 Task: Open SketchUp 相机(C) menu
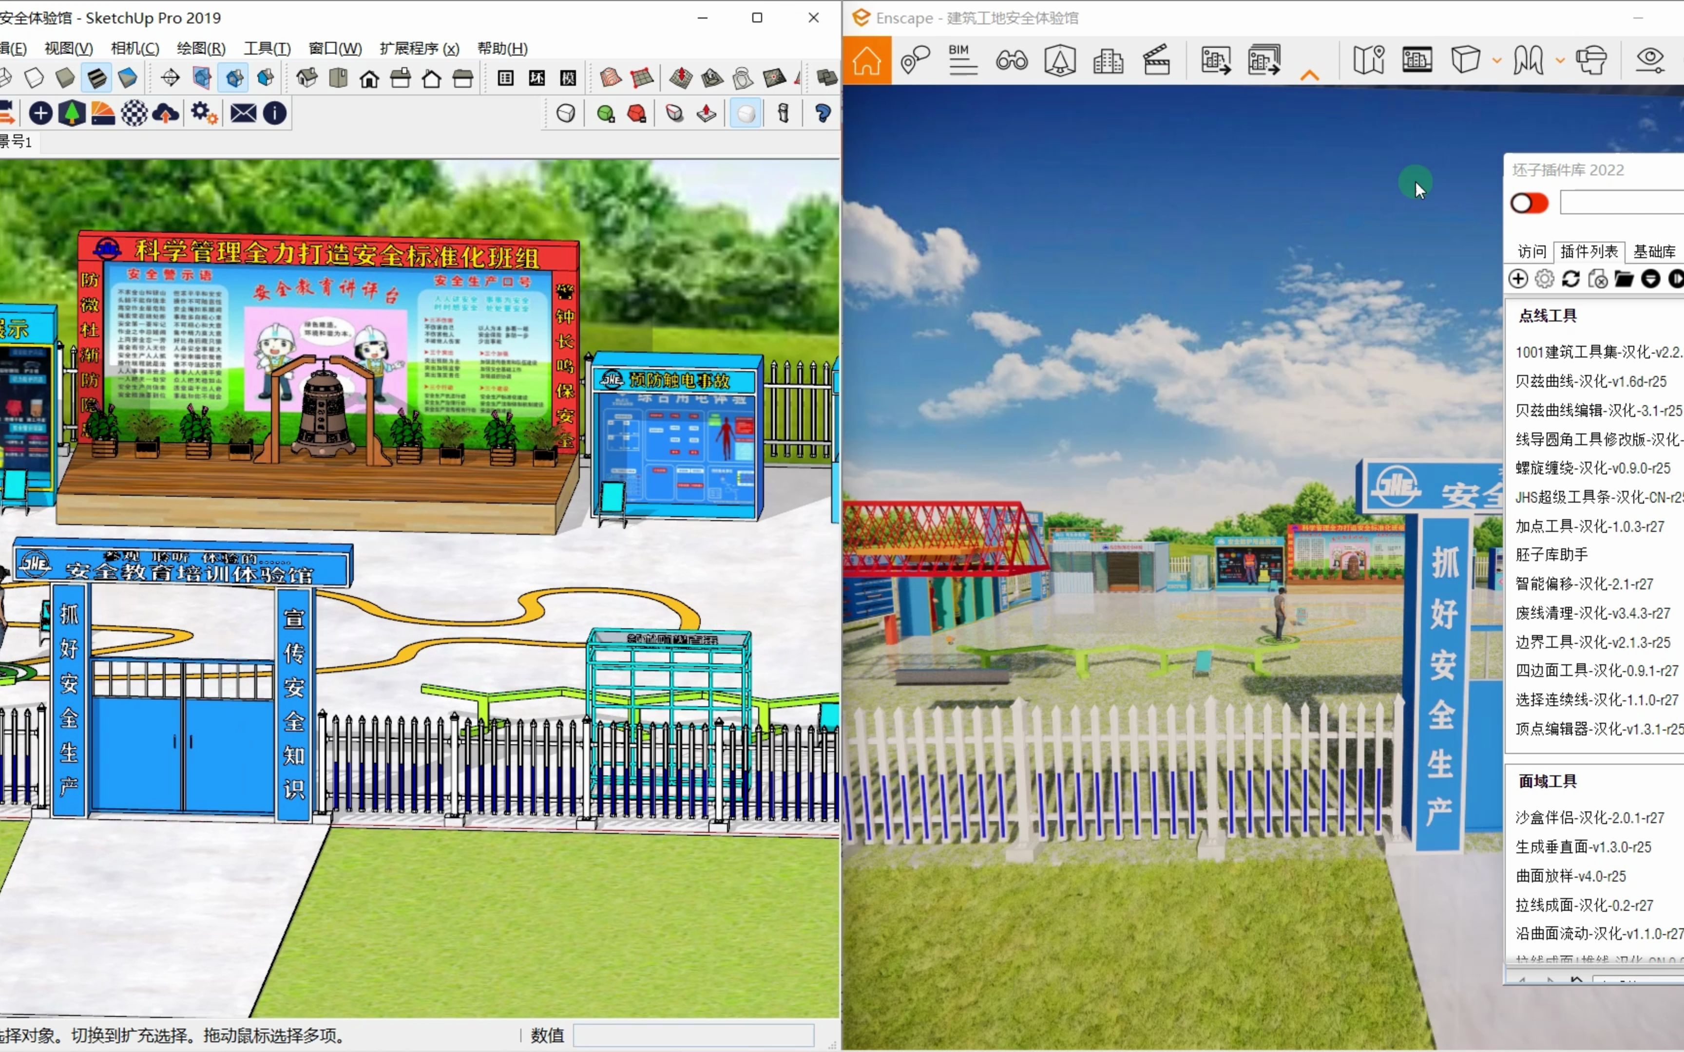(135, 48)
